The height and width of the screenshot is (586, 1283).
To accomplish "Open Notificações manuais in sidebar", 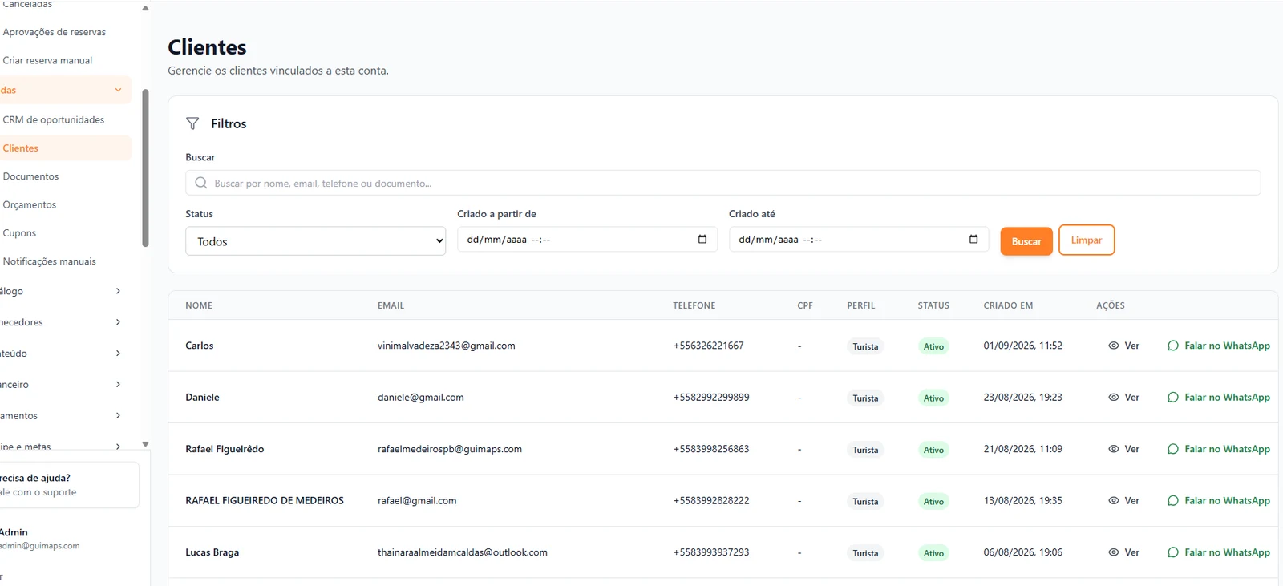I will click(49, 261).
